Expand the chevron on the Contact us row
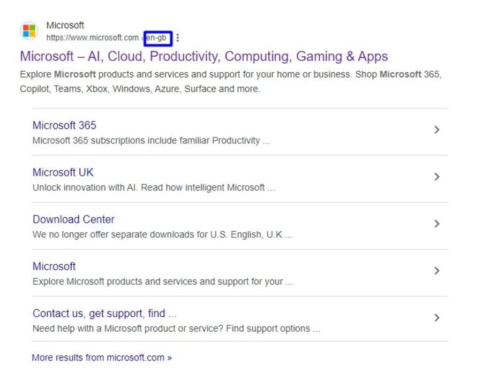 point(437,318)
